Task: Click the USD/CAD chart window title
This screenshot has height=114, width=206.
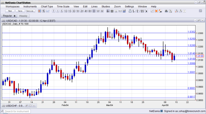Action: 31,21
